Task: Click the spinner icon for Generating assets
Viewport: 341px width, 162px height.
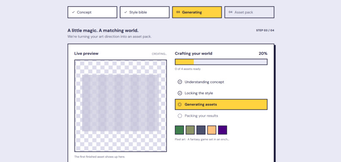Action: tap(180, 104)
